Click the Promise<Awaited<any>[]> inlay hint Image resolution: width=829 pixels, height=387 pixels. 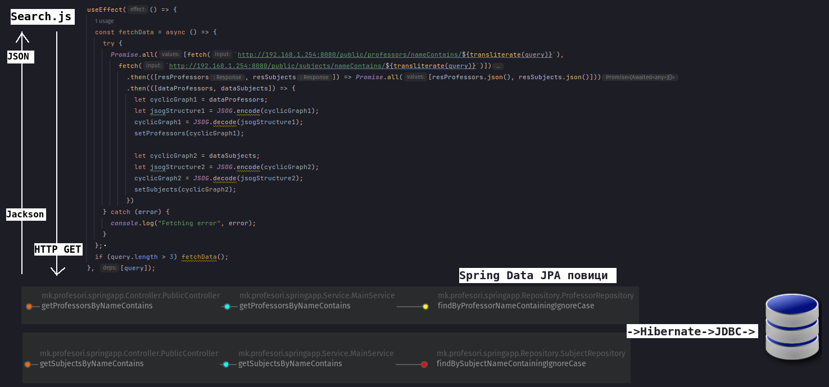pos(640,78)
